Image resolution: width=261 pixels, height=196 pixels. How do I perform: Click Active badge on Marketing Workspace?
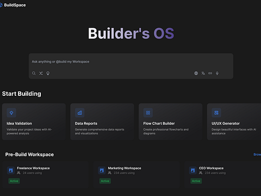(x=105, y=181)
